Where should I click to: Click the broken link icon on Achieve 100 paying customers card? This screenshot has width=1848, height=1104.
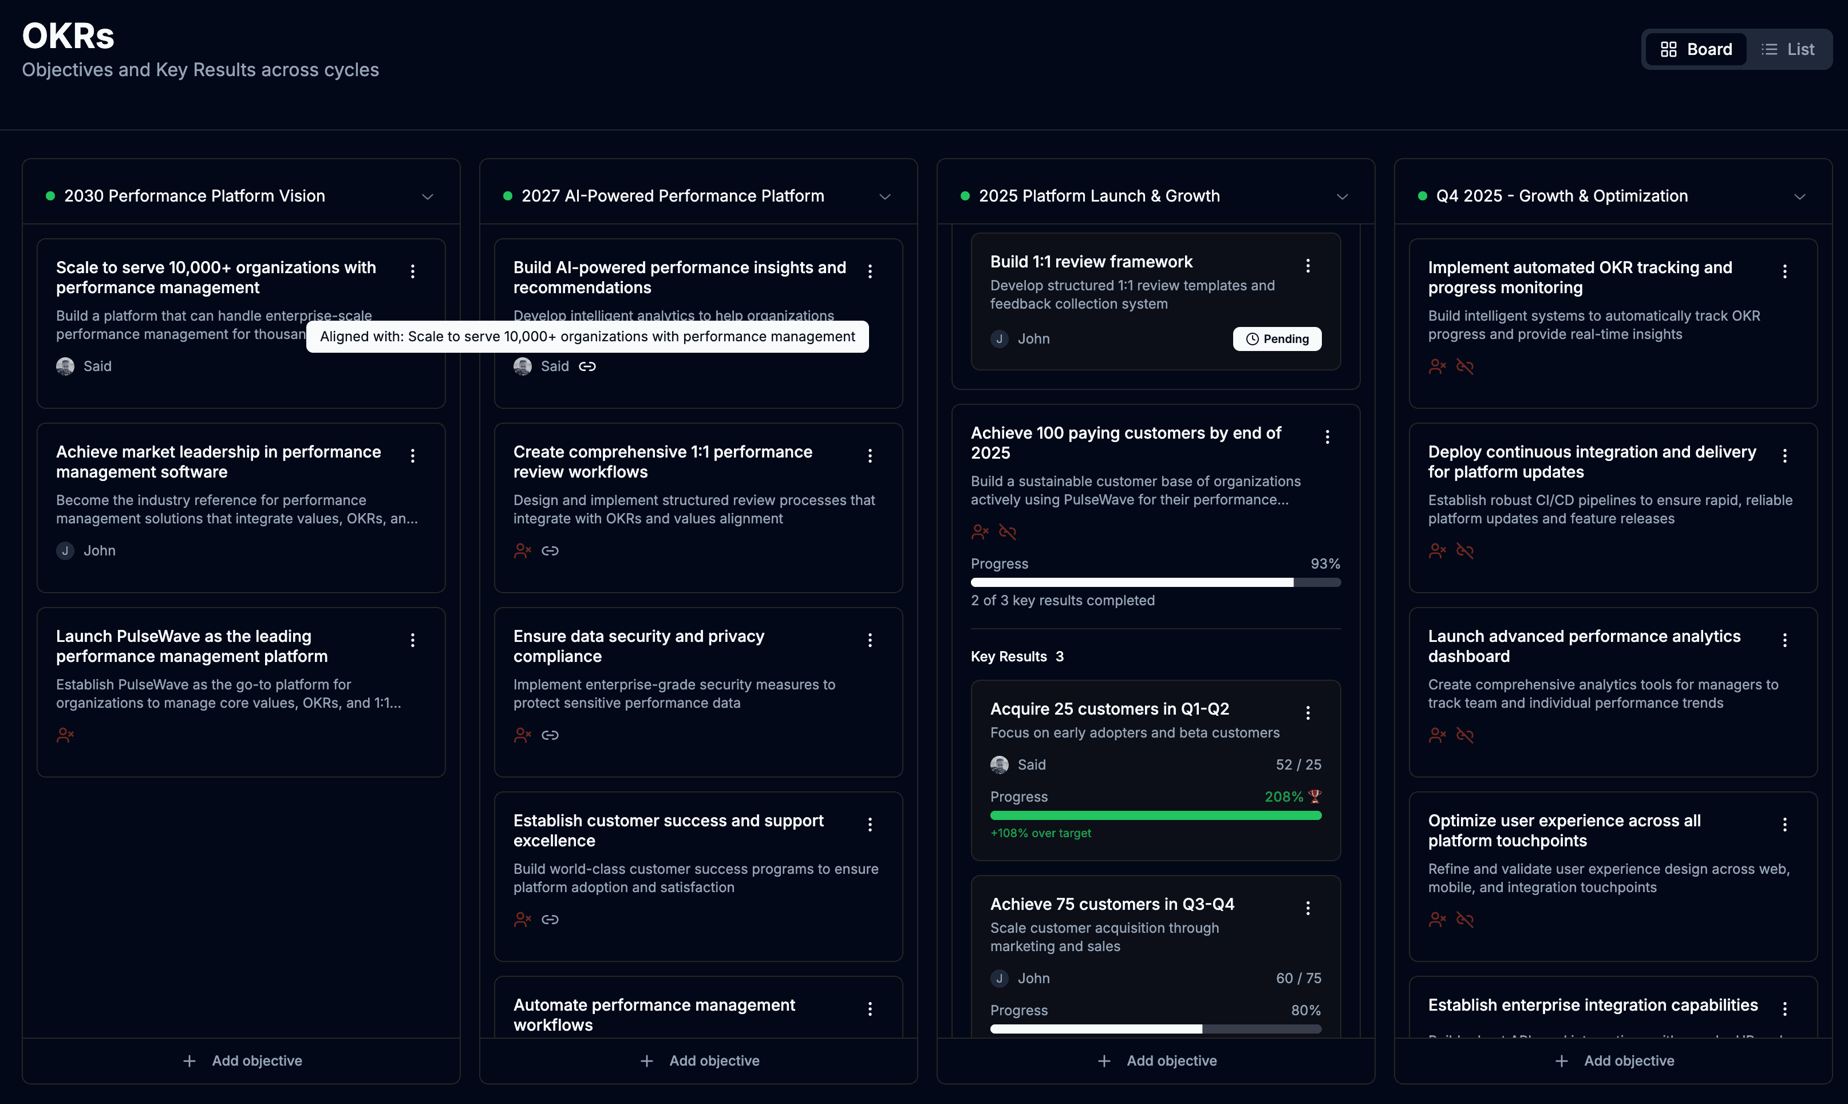coord(1008,532)
